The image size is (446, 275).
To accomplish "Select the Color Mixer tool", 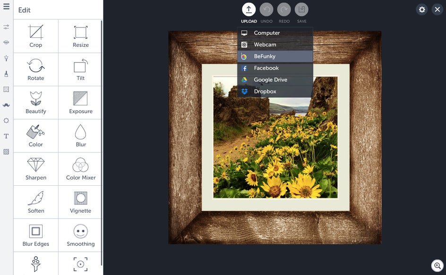I will coord(80,169).
